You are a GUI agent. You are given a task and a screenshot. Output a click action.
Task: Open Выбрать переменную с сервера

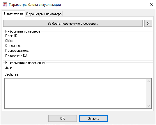pos(73,24)
